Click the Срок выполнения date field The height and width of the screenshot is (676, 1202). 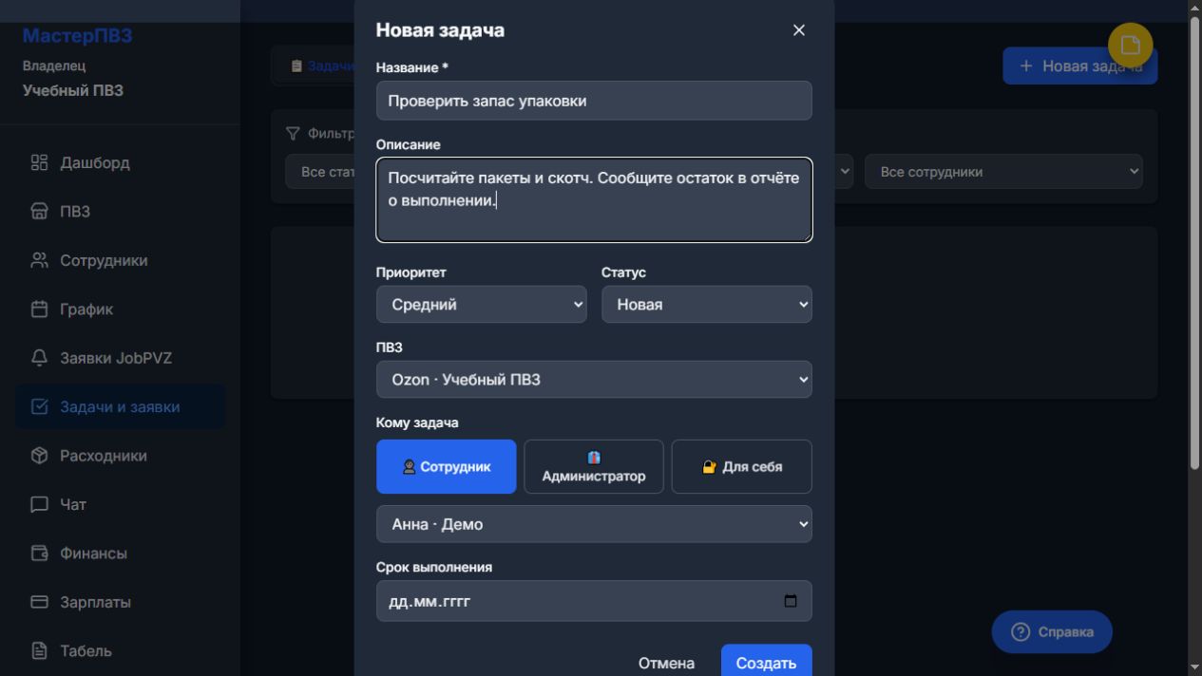click(594, 601)
